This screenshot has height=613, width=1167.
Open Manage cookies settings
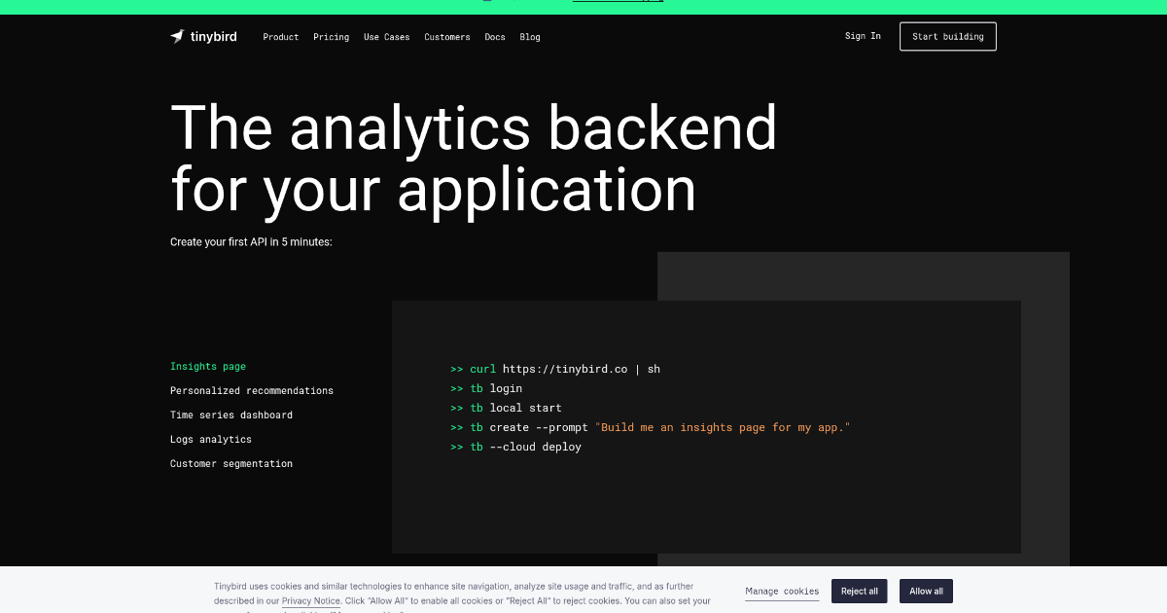pyautogui.click(x=782, y=592)
